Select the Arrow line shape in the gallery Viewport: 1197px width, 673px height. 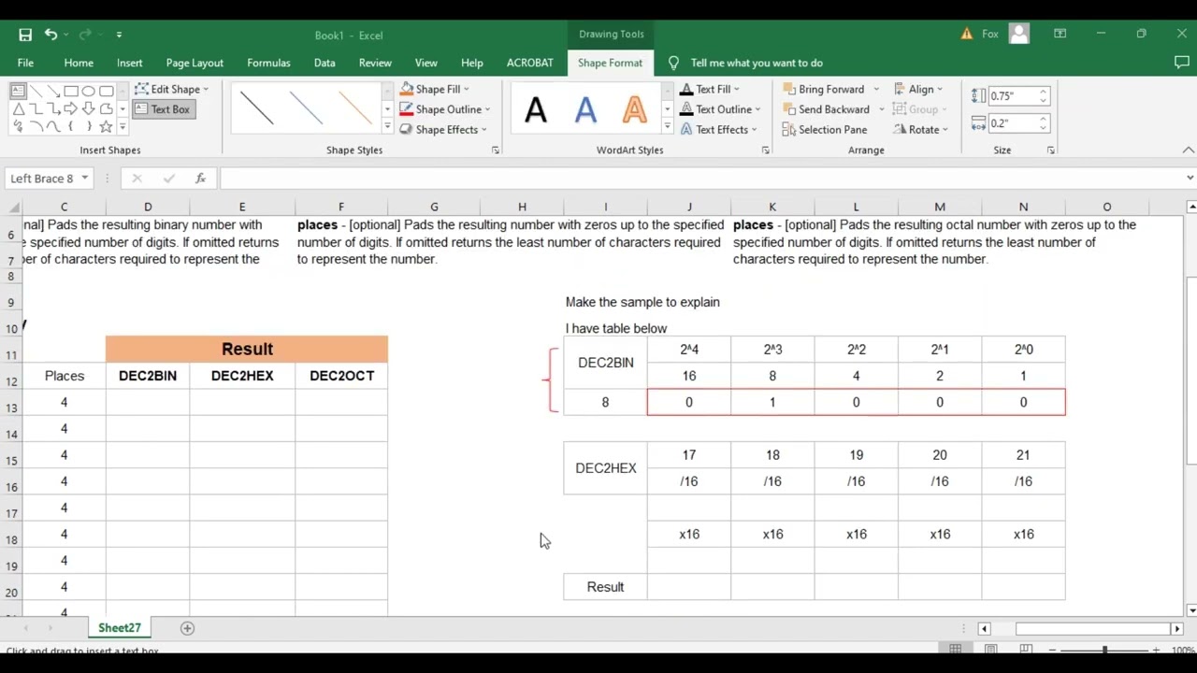click(53, 91)
